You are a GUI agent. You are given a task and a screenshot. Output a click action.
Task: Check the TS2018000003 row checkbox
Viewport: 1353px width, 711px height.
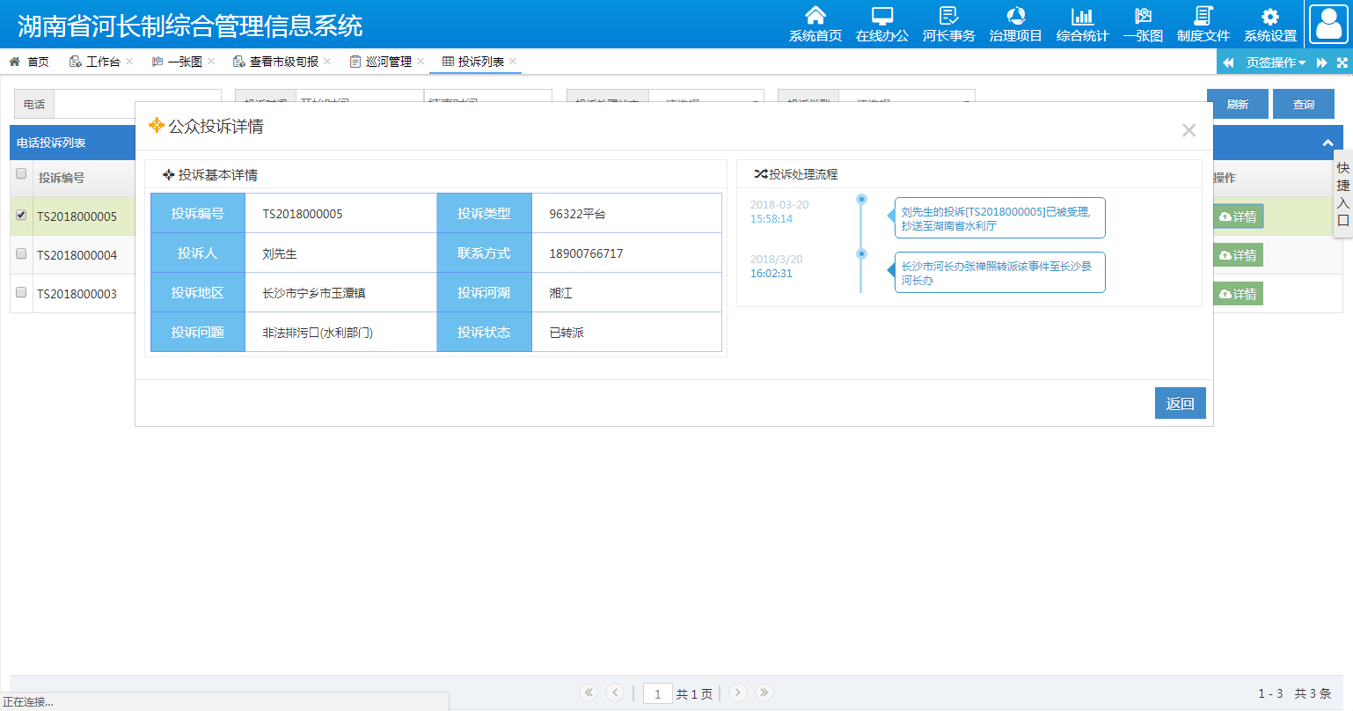[21, 292]
